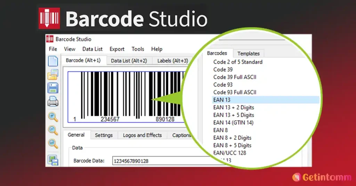Image resolution: width=356 pixels, height=186 pixels.
Task: Switch to Barcode (Alt+1) tab
Action: tap(83, 60)
